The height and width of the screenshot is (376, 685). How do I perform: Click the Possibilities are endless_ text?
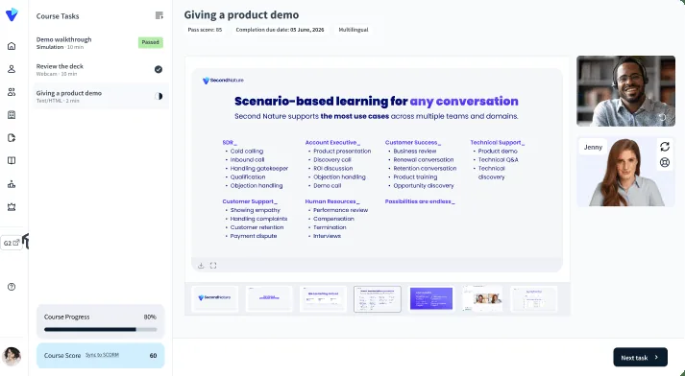coord(420,201)
